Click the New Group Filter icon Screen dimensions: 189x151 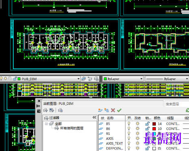point(52,110)
